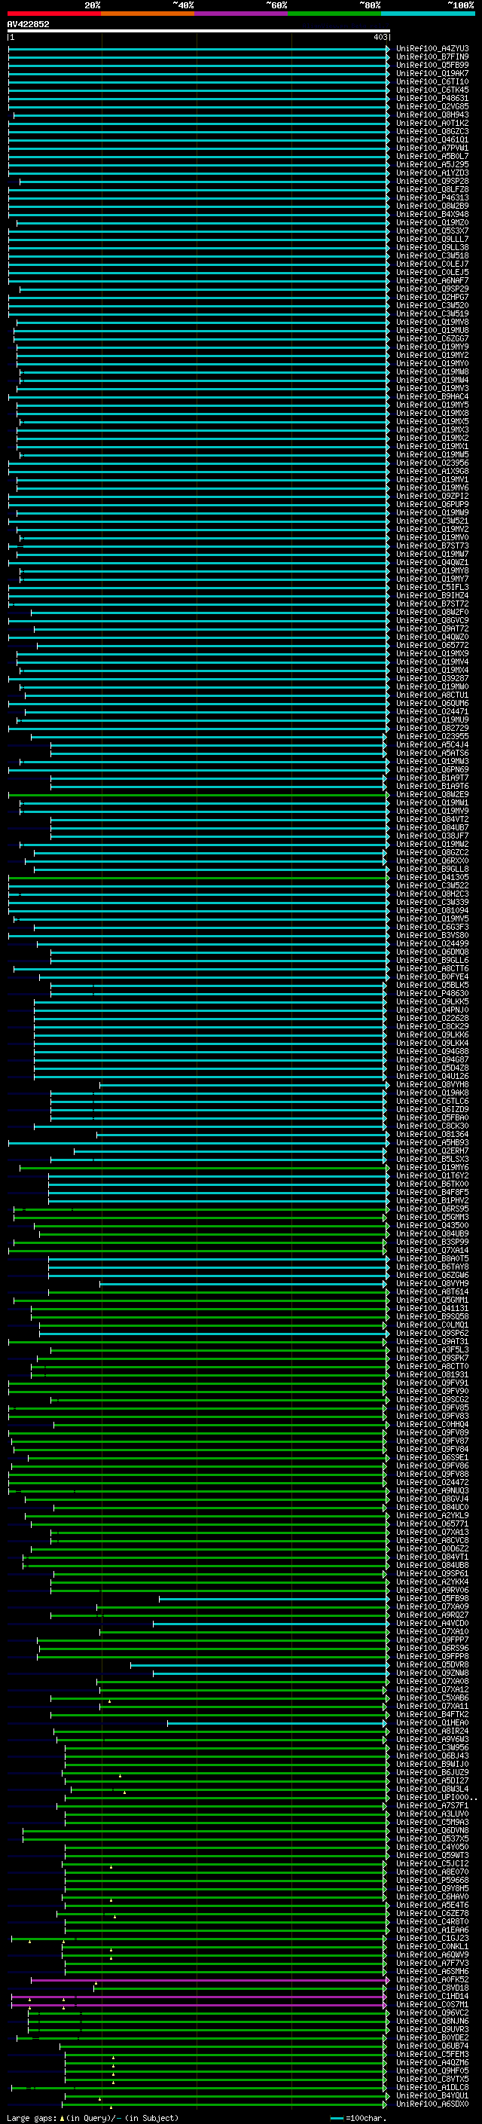The height and width of the screenshot is (2124, 482).
Task: Follow the UniRef100_Q8H943 link
Action: 432,115
